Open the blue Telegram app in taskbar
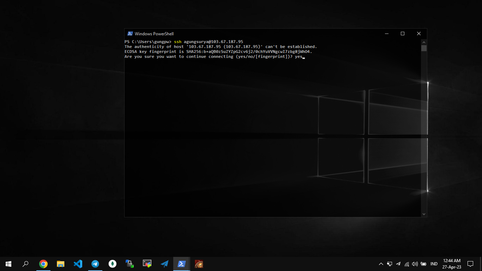This screenshot has width=482, height=271. tap(95, 264)
